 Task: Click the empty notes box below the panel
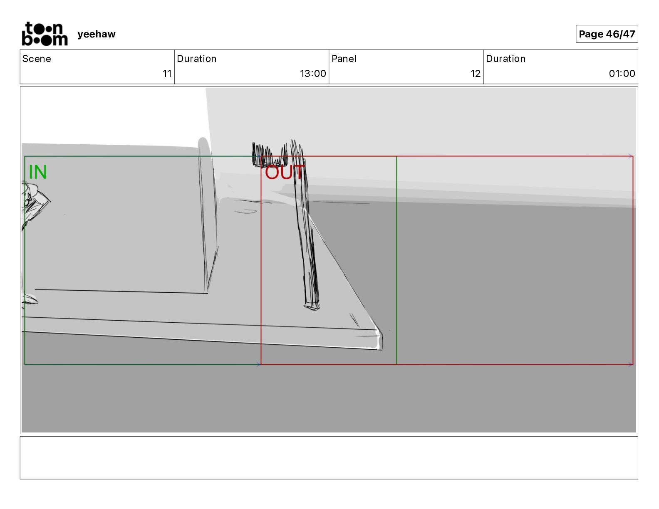[x=329, y=457]
